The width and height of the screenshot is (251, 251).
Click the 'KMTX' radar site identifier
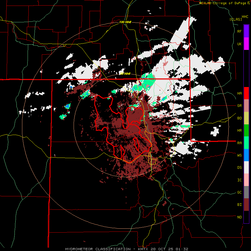tap(143, 249)
